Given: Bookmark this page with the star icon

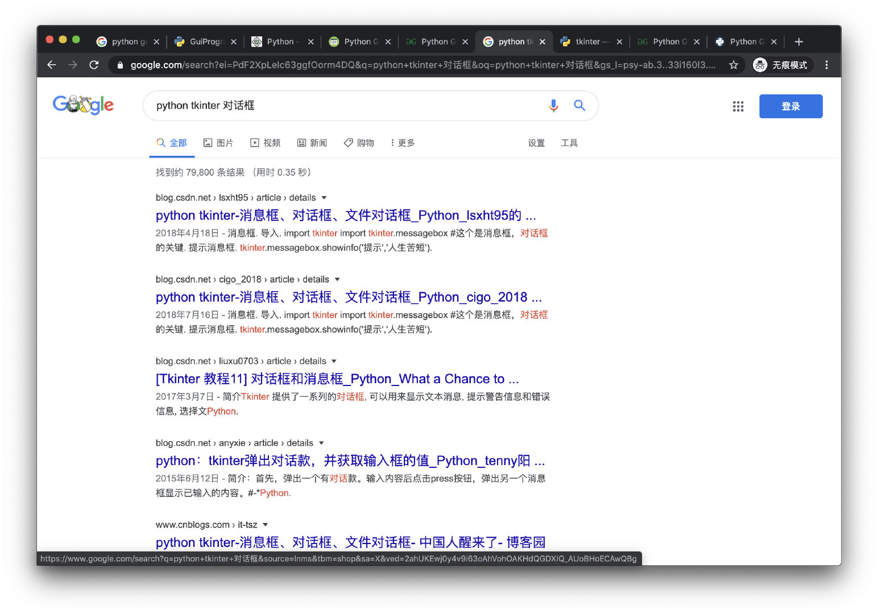Looking at the screenshot, I should coord(734,65).
